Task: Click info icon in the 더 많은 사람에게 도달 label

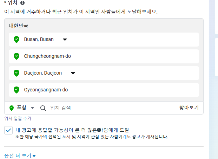Action: point(99,130)
